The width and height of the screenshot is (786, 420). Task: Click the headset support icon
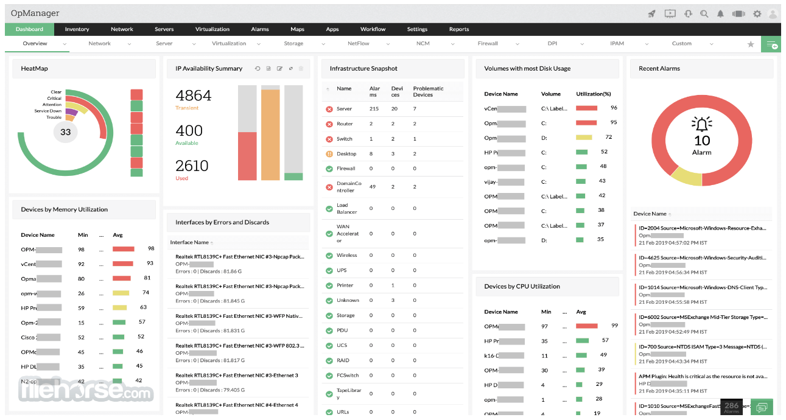pos(688,13)
